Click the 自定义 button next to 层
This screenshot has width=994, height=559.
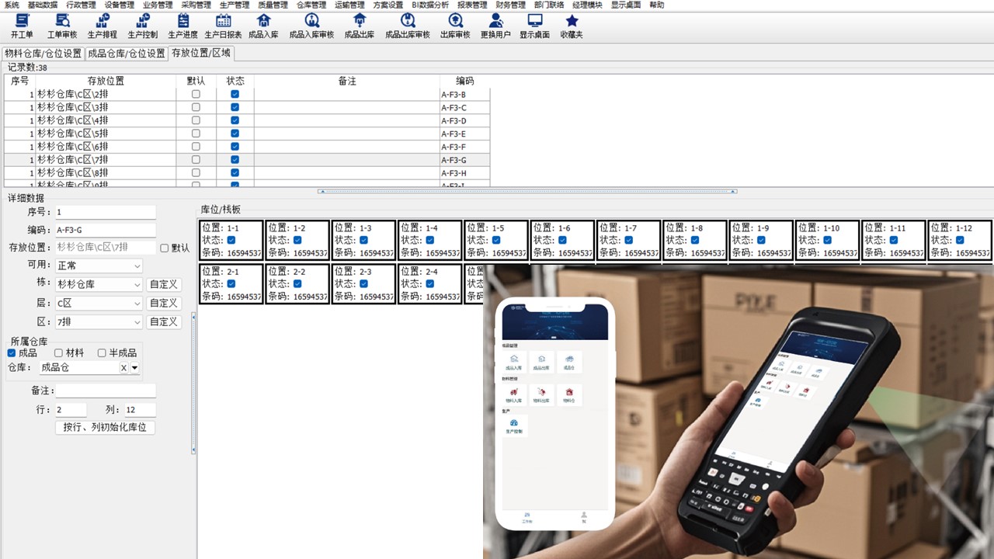(164, 304)
